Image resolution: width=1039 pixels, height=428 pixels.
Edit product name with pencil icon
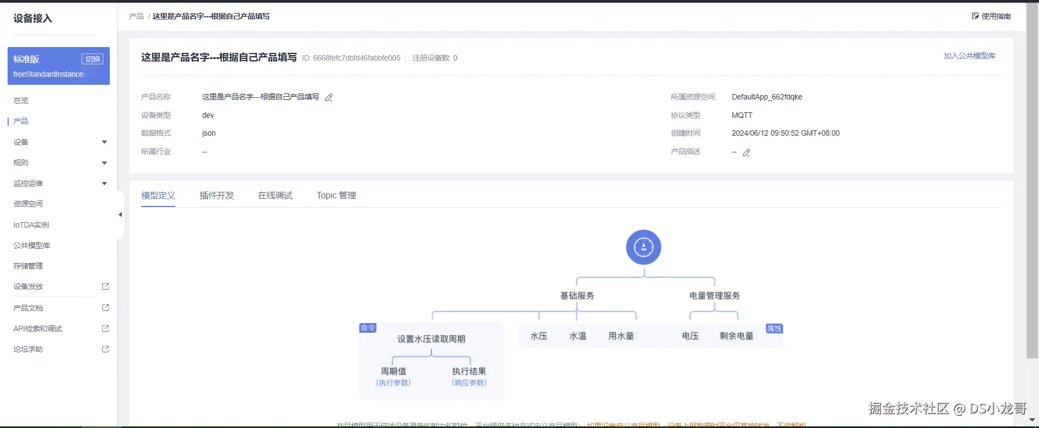329,97
